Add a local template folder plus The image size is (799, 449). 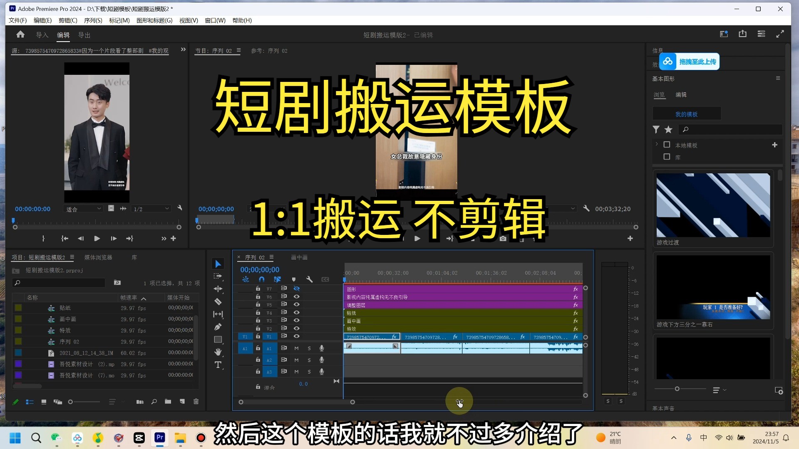(774, 145)
